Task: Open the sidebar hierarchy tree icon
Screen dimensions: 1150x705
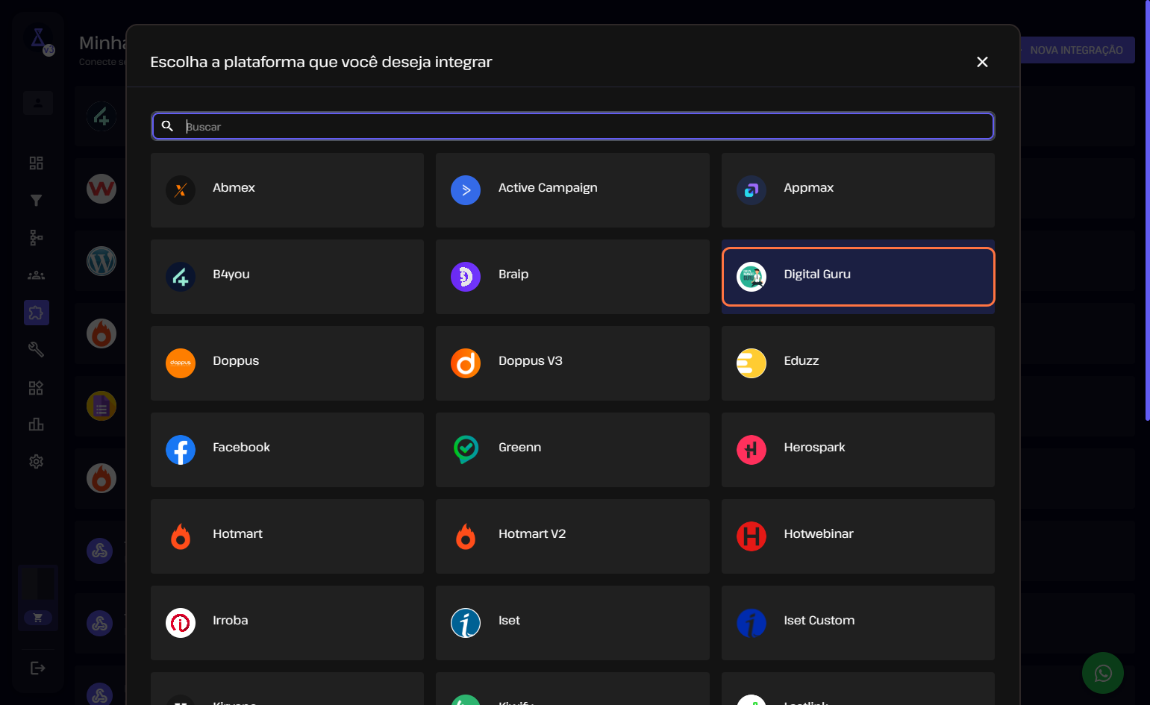Action: click(36, 237)
